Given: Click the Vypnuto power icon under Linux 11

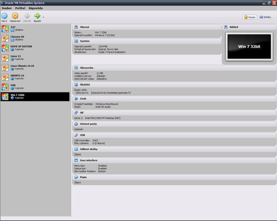Looking at the screenshot, I should coord(12,59).
